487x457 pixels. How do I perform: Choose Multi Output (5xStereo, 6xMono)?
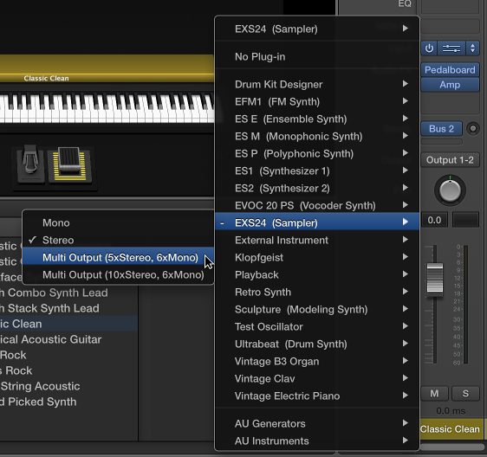tap(118, 258)
